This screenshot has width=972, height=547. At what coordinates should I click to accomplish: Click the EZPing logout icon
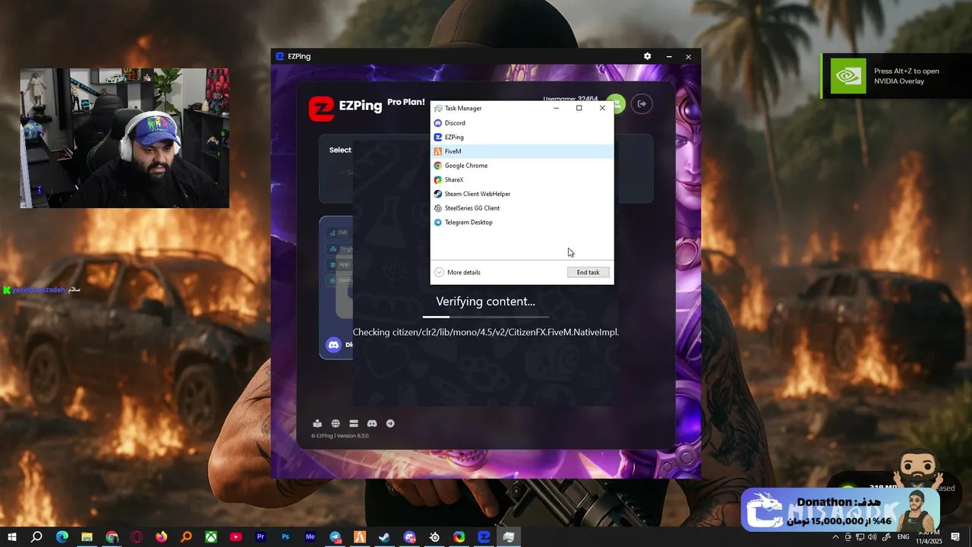(642, 104)
